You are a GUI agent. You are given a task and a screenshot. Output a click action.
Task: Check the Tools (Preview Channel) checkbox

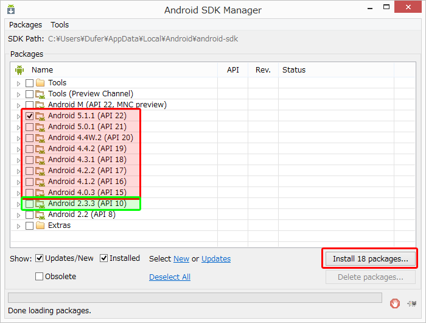tap(29, 94)
